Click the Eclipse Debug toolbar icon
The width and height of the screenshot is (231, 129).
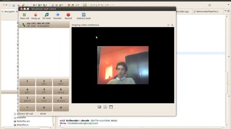tap(34, 5)
